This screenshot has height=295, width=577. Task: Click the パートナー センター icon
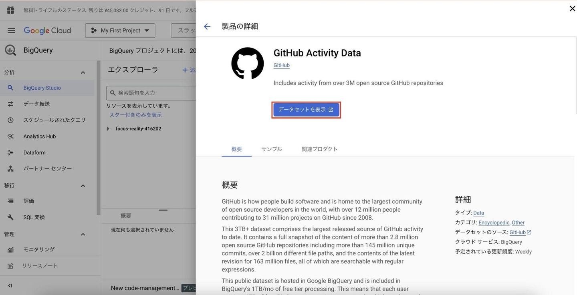[10, 169]
